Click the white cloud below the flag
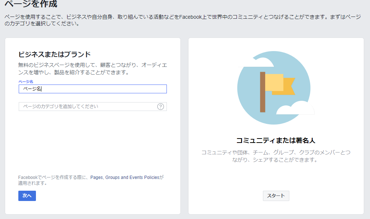The image size is (370, 219). click(x=296, y=108)
